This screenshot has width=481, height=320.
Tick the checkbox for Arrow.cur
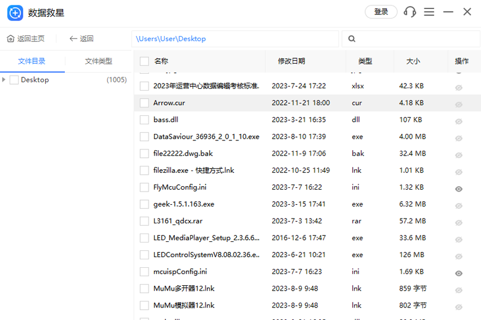pyautogui.click(x=144, y=103)
